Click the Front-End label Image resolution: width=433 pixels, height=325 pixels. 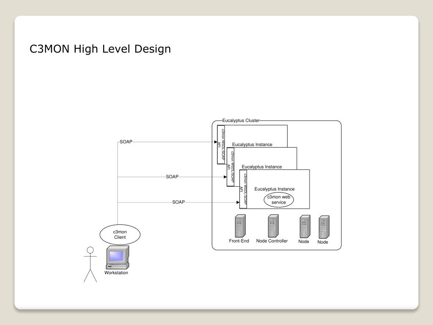point(239,241)
